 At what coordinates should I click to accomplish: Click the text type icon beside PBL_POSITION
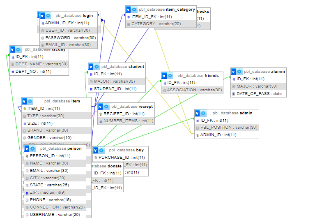[197, 128]
